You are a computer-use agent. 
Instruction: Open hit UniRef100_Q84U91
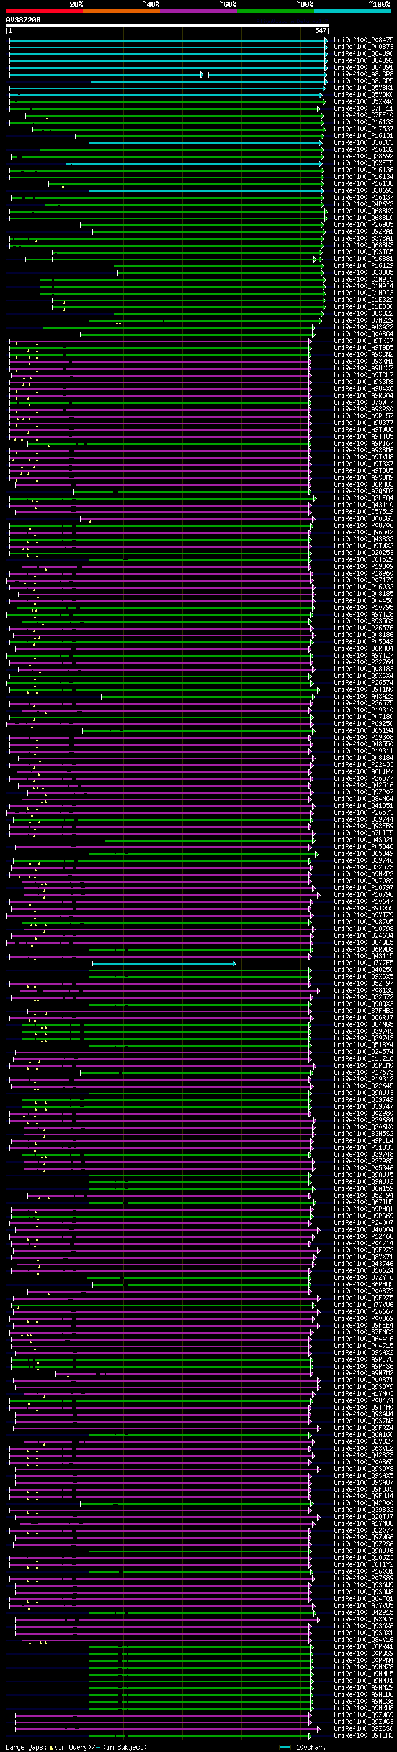364,67
